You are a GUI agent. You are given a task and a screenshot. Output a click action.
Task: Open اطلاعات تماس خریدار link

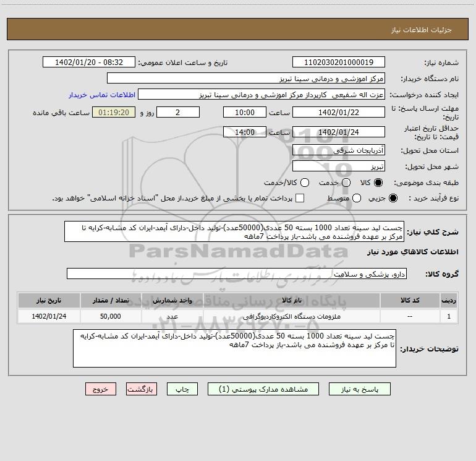pos(102,95)
